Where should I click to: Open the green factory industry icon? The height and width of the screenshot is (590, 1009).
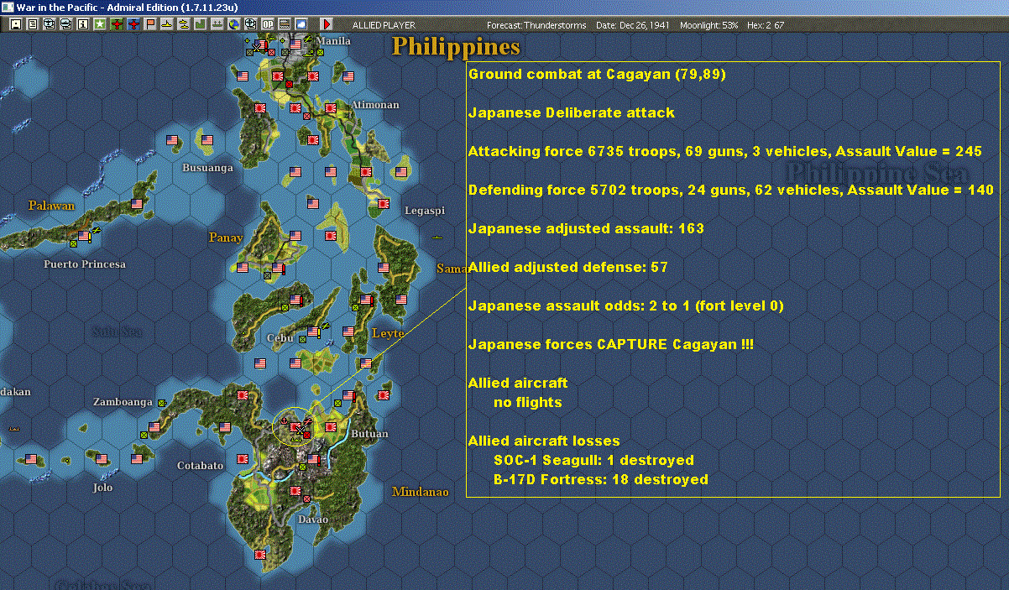click(201, 25)
